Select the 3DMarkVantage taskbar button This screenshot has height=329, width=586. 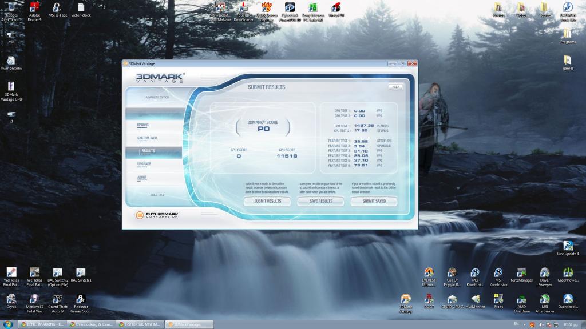(x=189, y=324)
